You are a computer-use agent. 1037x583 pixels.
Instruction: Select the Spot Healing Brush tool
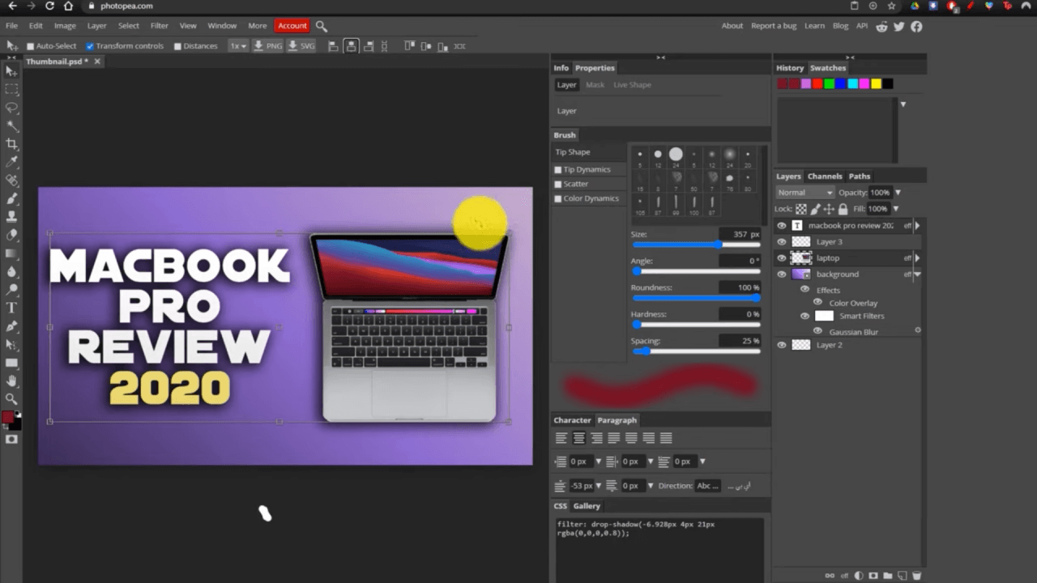point(12,181)
